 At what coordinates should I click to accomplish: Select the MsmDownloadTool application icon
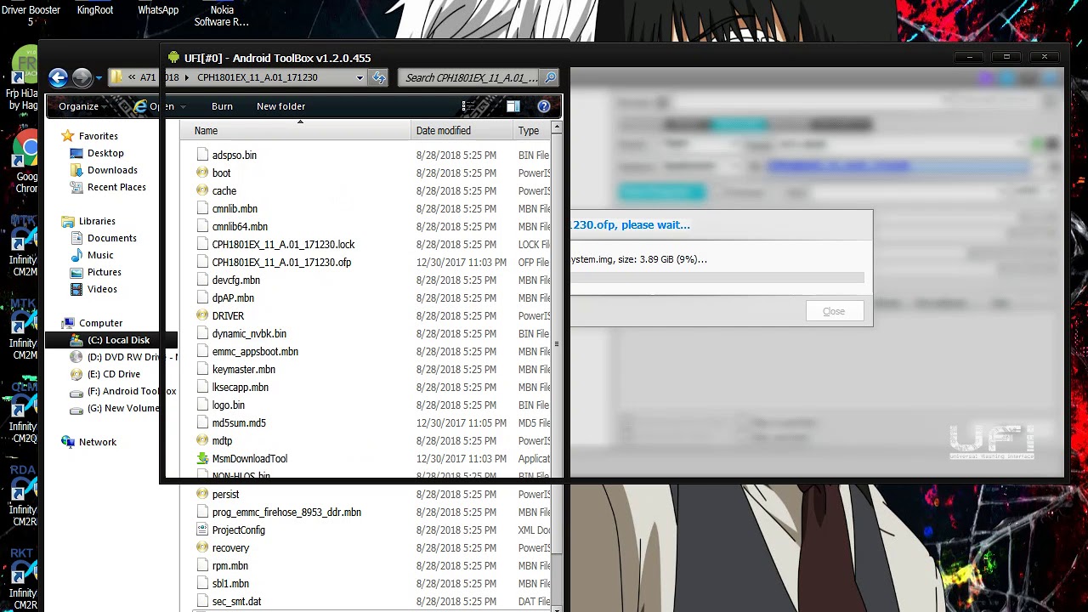202,458
